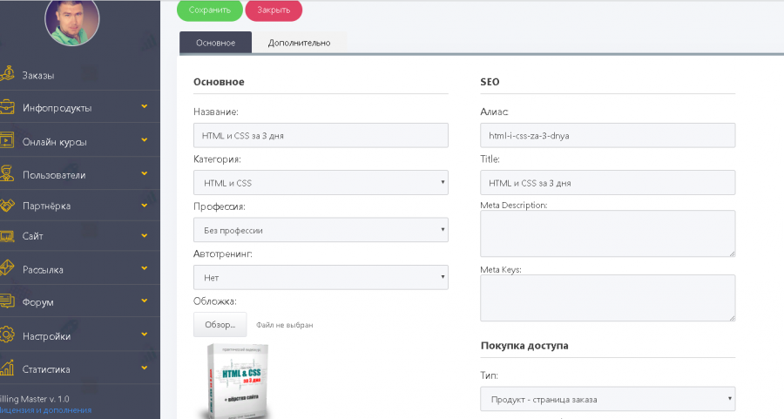The height and width of the screenshot is (419, 784).
Task: Open the Автотренинг dropdown
Action: point(320,277)
